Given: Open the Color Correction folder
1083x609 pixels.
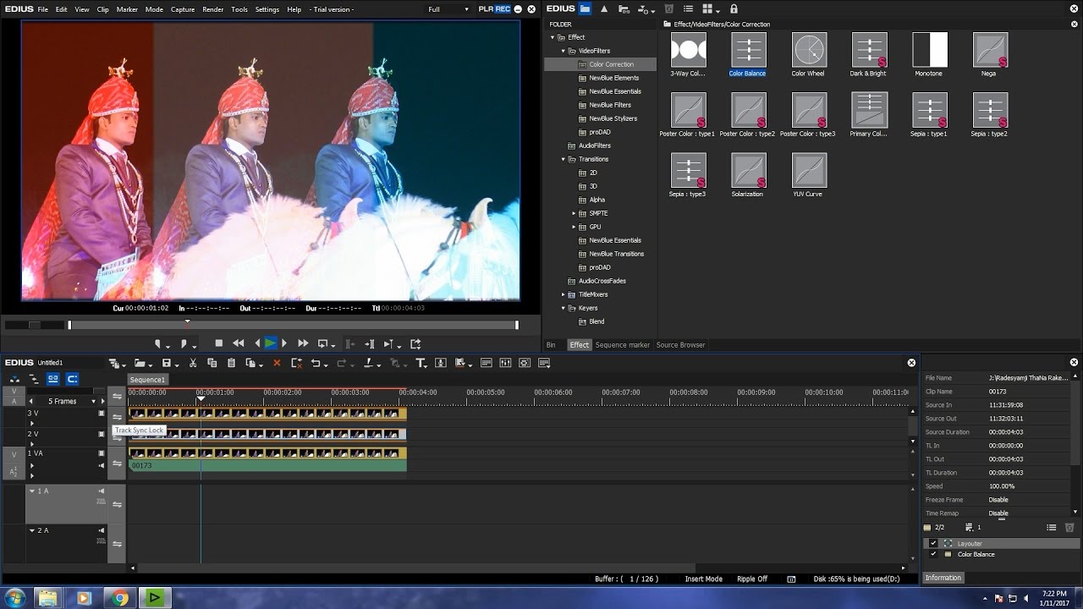Looking at the screenshot, I should coord(611,64).
